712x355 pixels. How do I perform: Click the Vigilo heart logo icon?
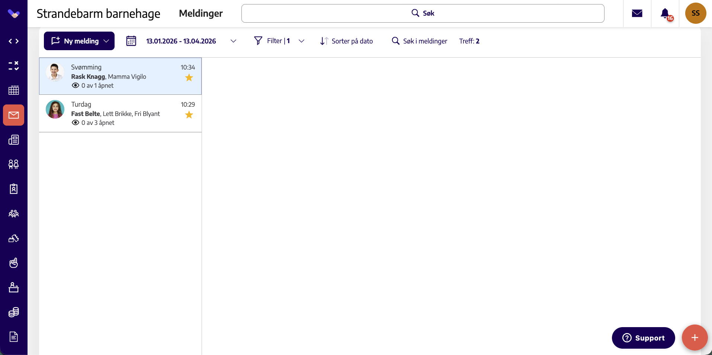coord(14,14)
